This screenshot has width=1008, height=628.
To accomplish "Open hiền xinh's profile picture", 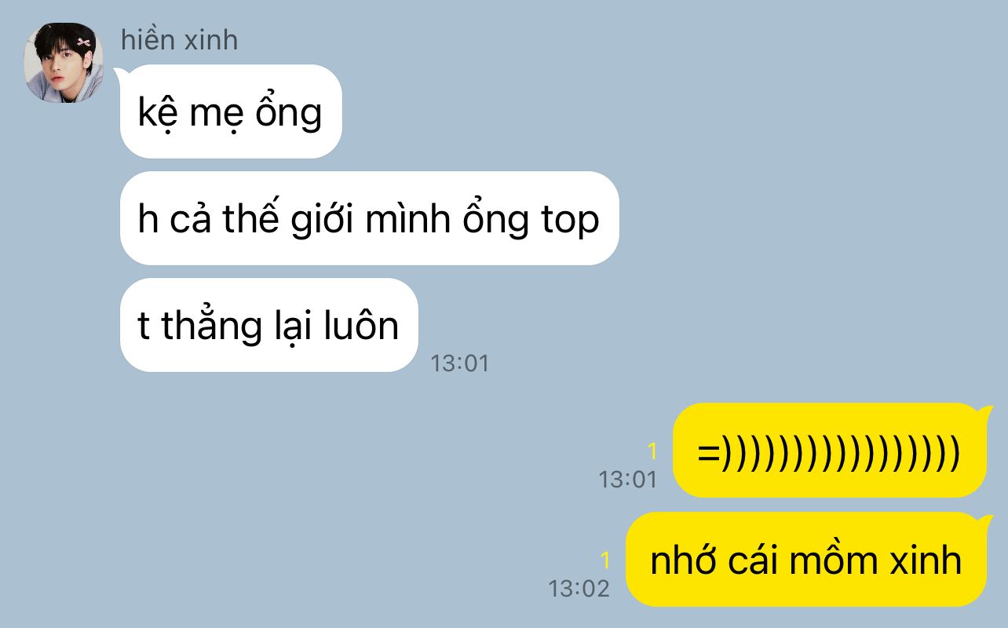I will pos(64,63).
